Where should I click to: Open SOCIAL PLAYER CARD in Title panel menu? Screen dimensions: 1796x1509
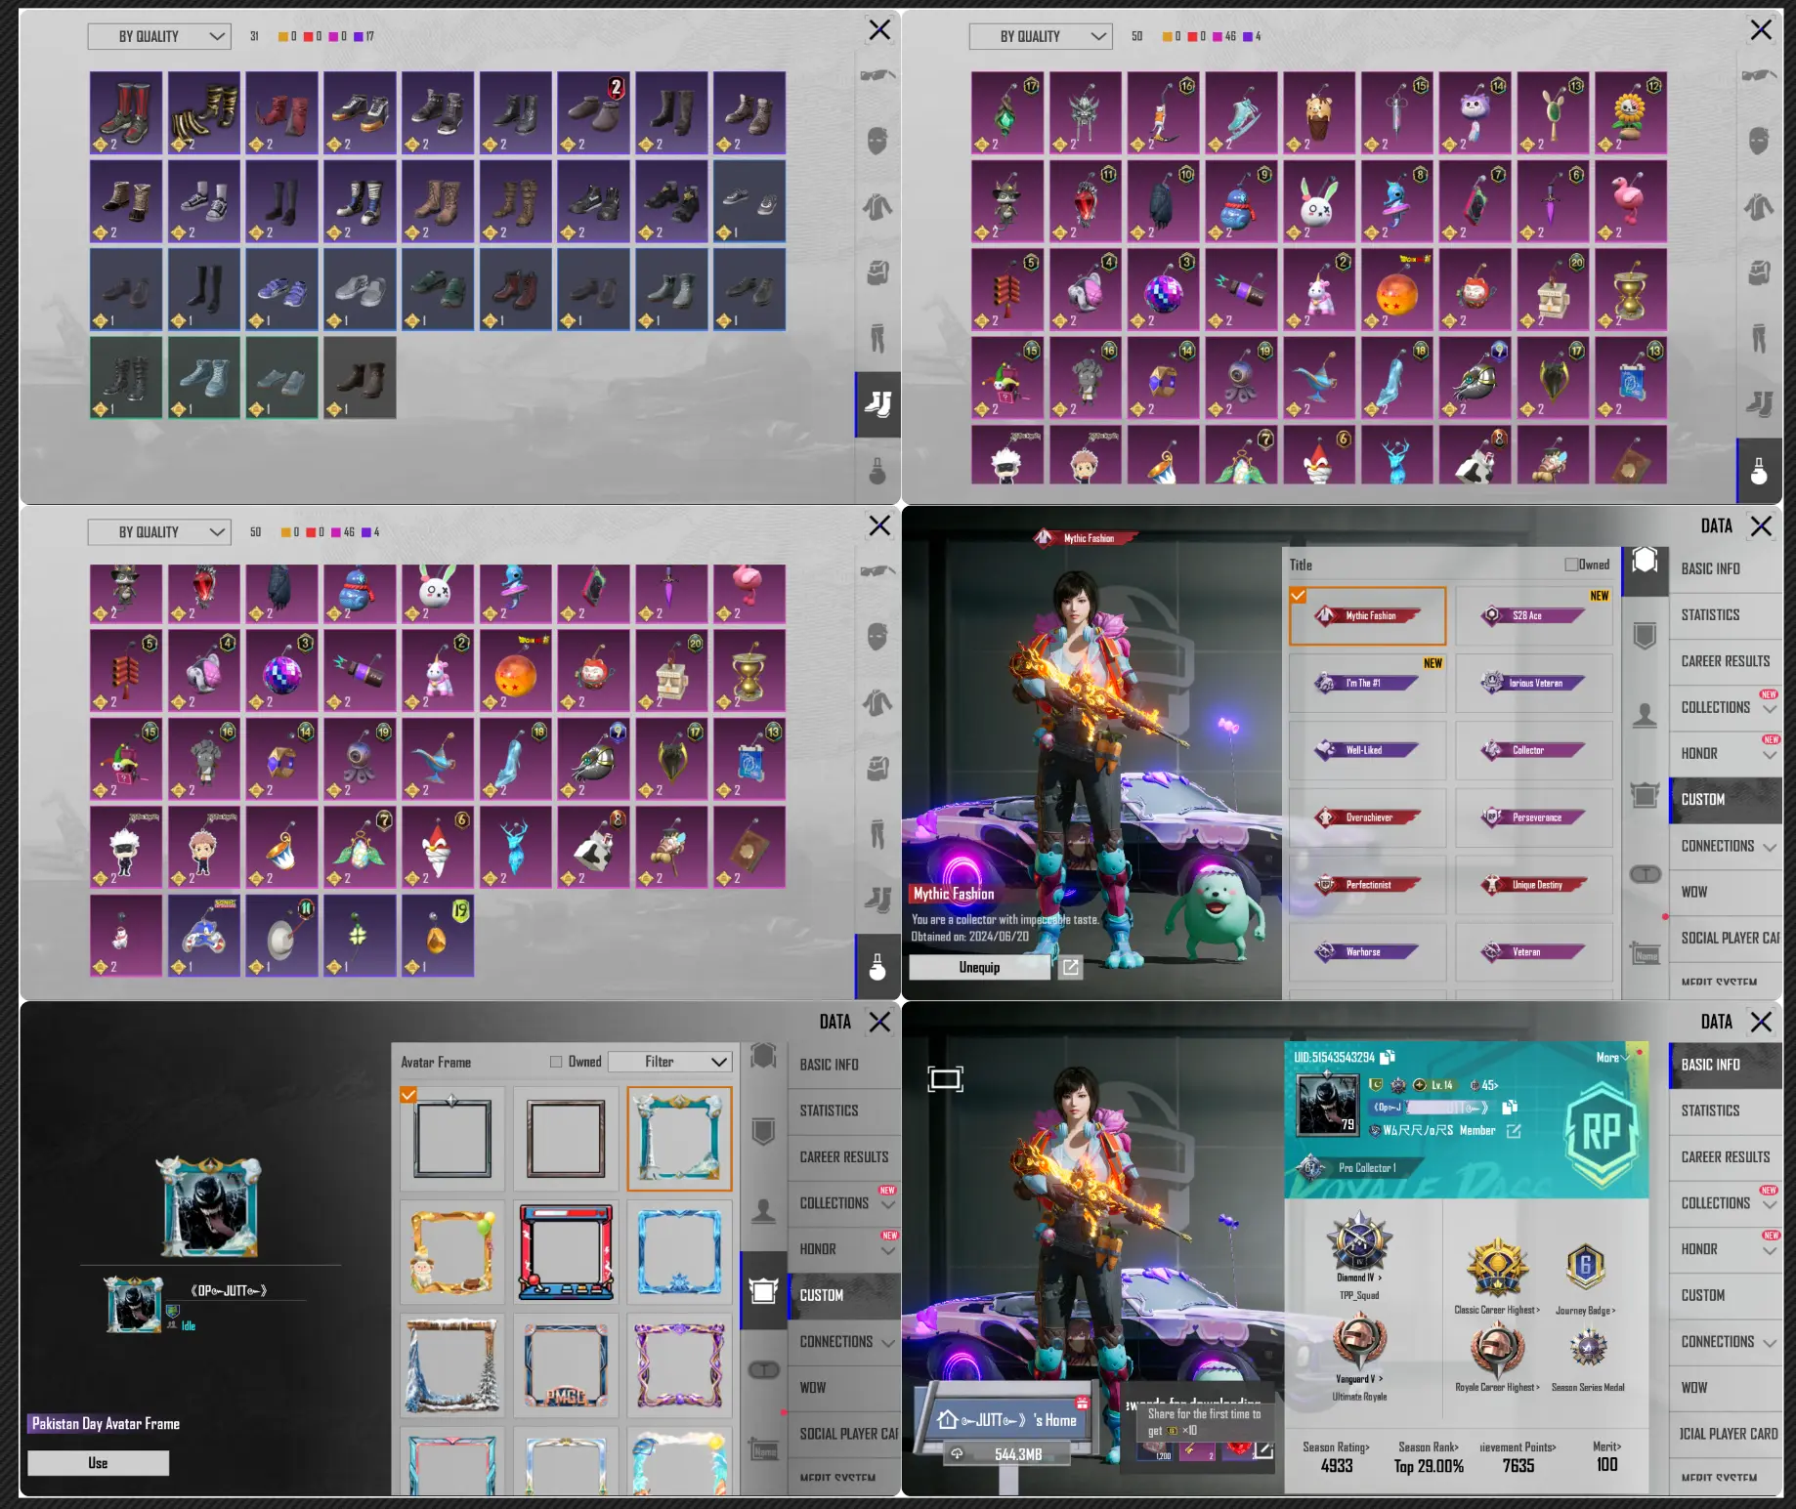coord(1728,938)
